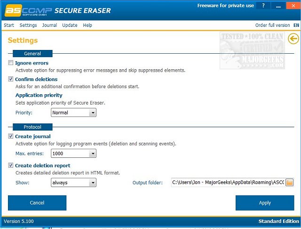This screenshot has height=229, width=301.
Task: Toggle the Create journal checkbox
Action: [x=10, y=136]
